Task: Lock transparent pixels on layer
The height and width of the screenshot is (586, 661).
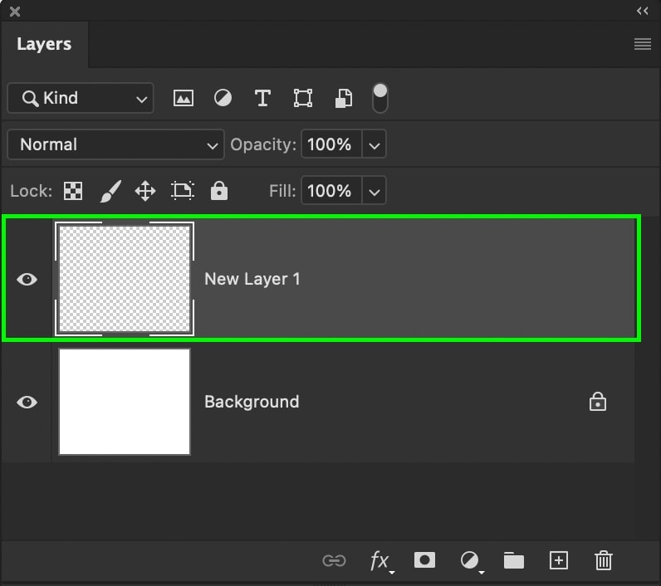Action: click(73, 192)
